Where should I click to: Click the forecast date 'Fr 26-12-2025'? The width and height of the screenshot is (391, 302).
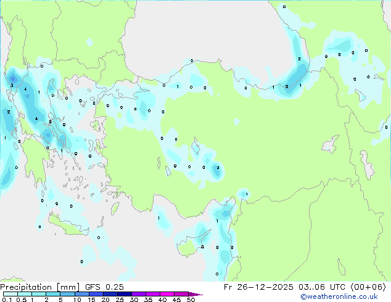pos(258,287)
